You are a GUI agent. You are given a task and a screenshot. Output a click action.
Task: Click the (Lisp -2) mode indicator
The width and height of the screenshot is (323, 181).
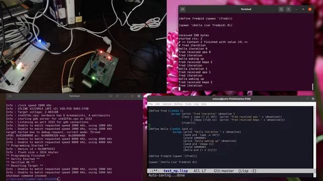click(247, 171)
